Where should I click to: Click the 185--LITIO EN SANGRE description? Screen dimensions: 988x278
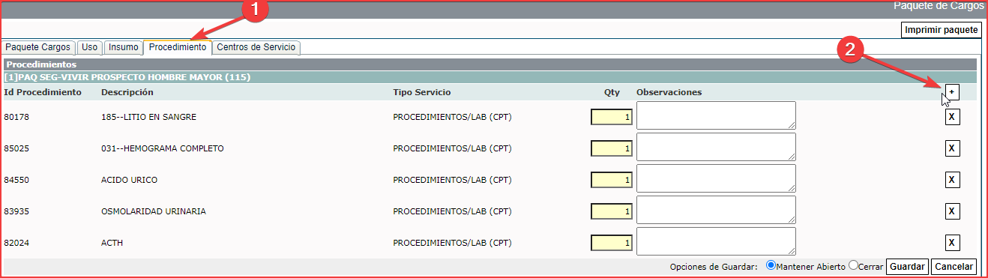point(148,117)
